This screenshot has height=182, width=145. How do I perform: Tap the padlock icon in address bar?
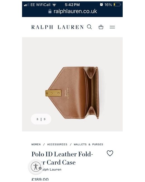tap(50, 11)
